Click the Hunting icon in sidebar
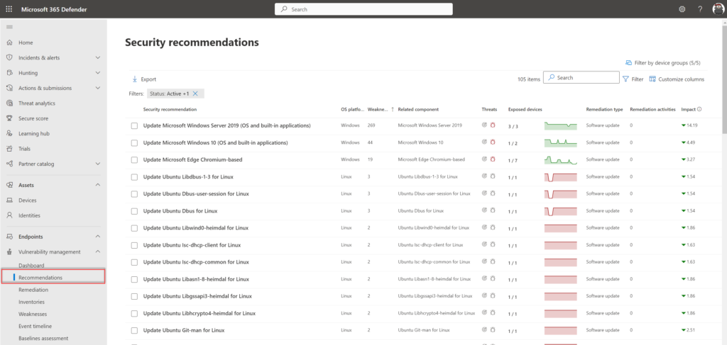 [9, 73]
